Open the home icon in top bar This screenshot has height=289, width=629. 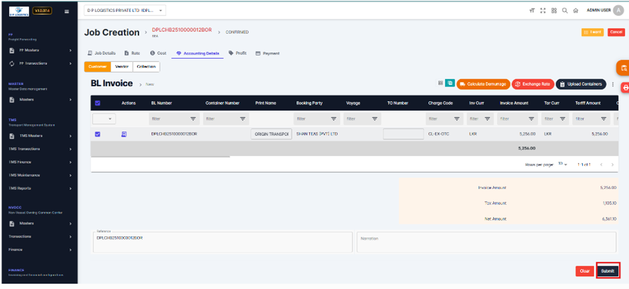click(x=575, y=11)
